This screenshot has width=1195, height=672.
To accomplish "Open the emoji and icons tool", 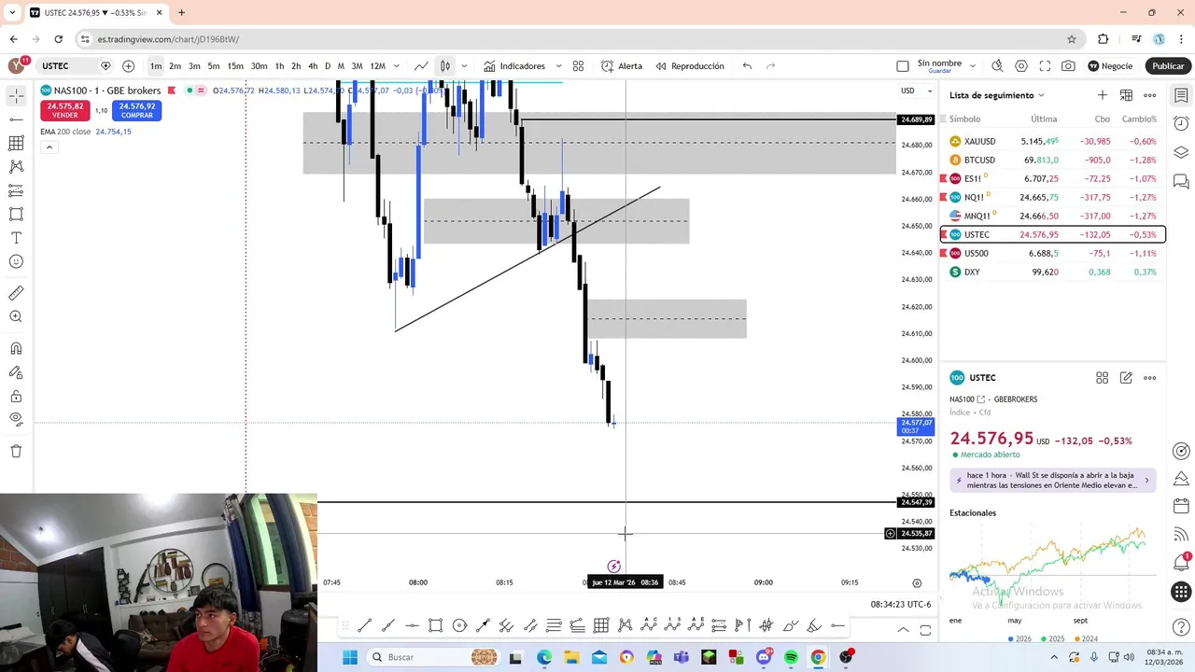I will [16, 261].
